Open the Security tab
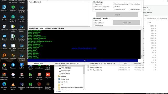The width and height of the screenshot is (168, 94). (x=48, y=28)
